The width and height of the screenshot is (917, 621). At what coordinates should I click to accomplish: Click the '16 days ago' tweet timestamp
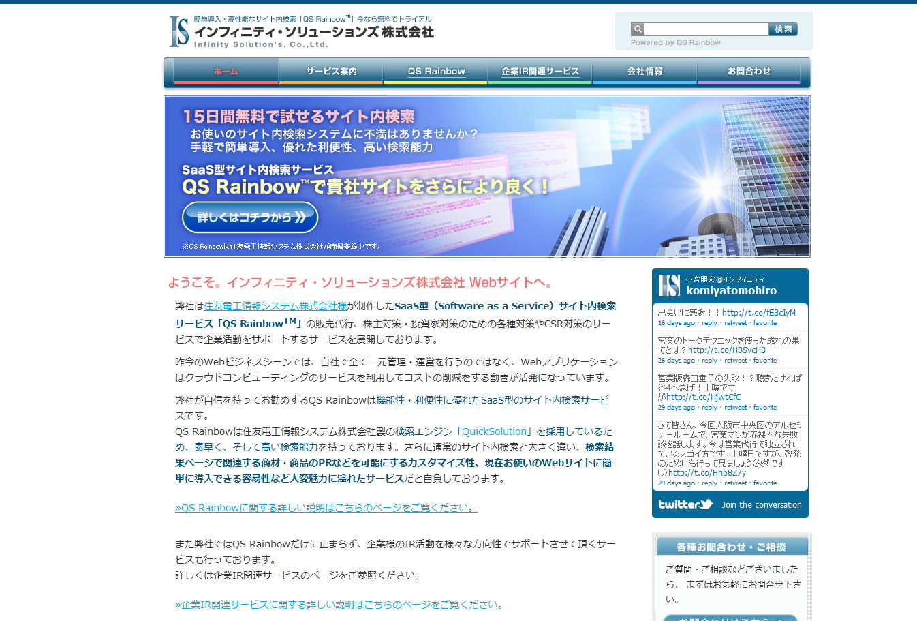coord(677,323)
